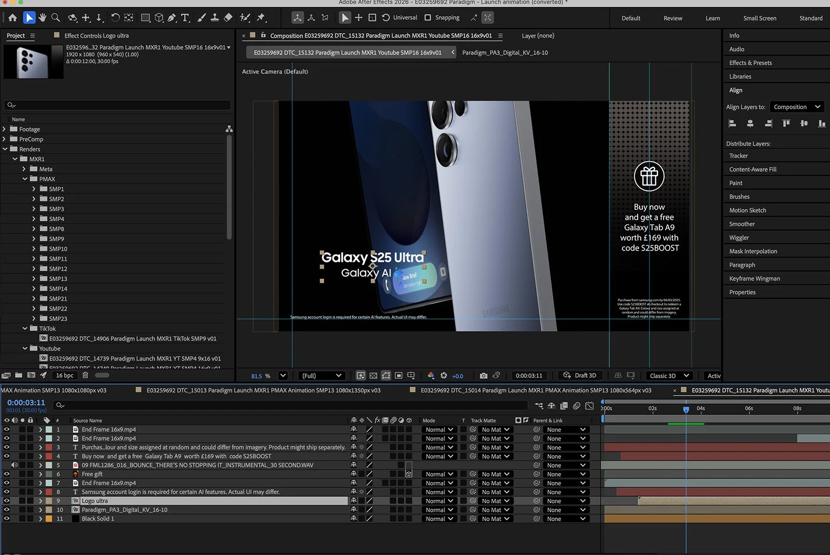Enable the Snapping checkbox

click(427, 18)
